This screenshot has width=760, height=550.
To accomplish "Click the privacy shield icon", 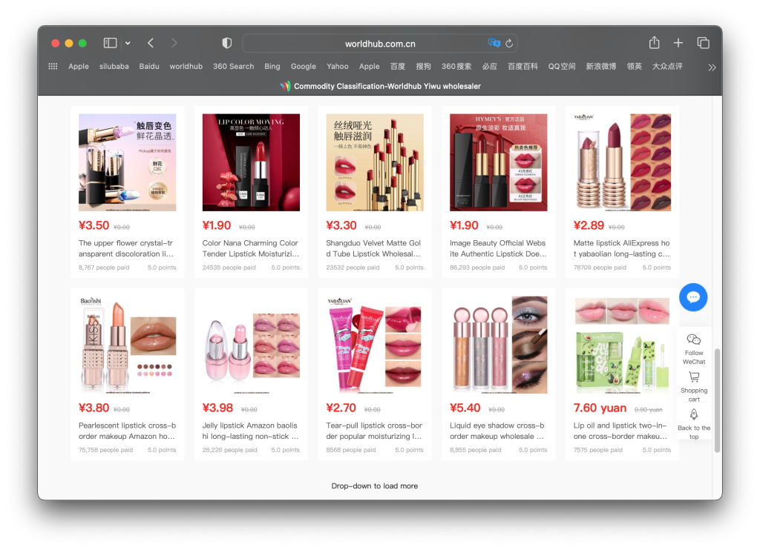I will click(227, 43).
